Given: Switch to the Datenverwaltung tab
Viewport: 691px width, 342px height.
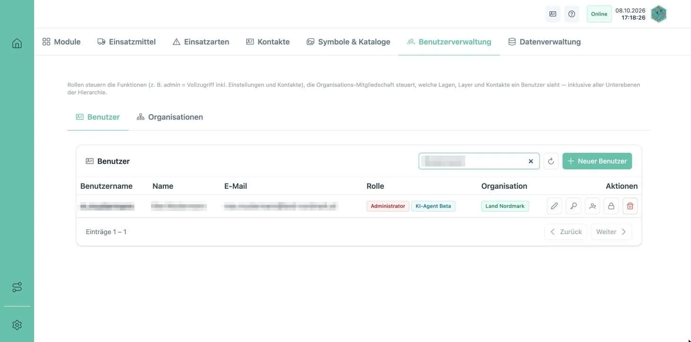Looking at the screenshot, I should click(x=544, y=42).
